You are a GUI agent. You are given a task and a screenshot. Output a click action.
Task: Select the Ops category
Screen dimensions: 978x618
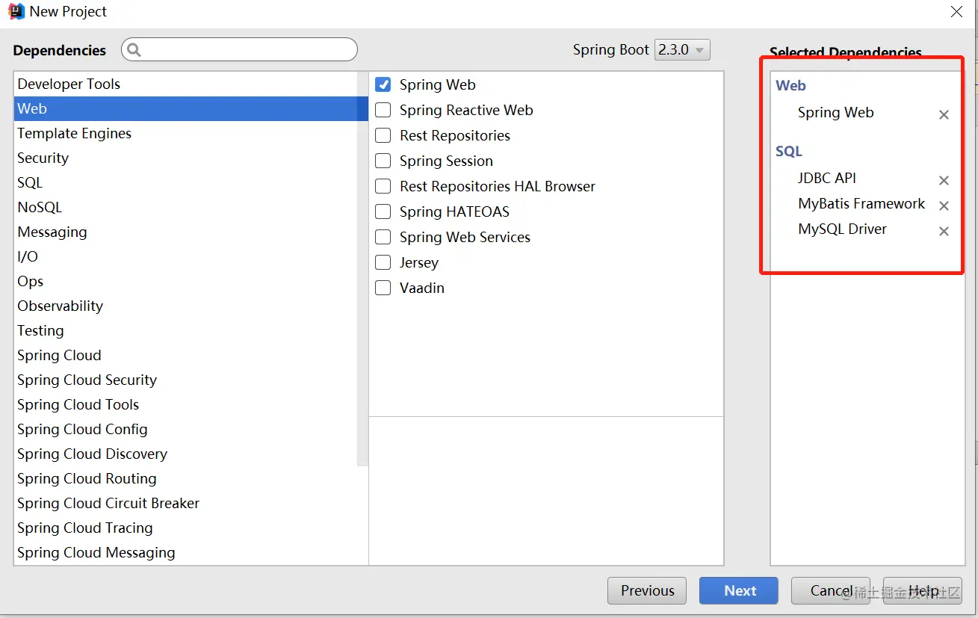pyautogui.click(x=186, y=281)
